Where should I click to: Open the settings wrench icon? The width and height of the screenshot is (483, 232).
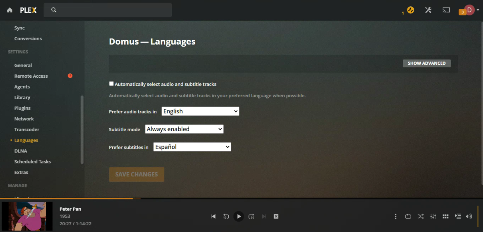coord(428,10)
